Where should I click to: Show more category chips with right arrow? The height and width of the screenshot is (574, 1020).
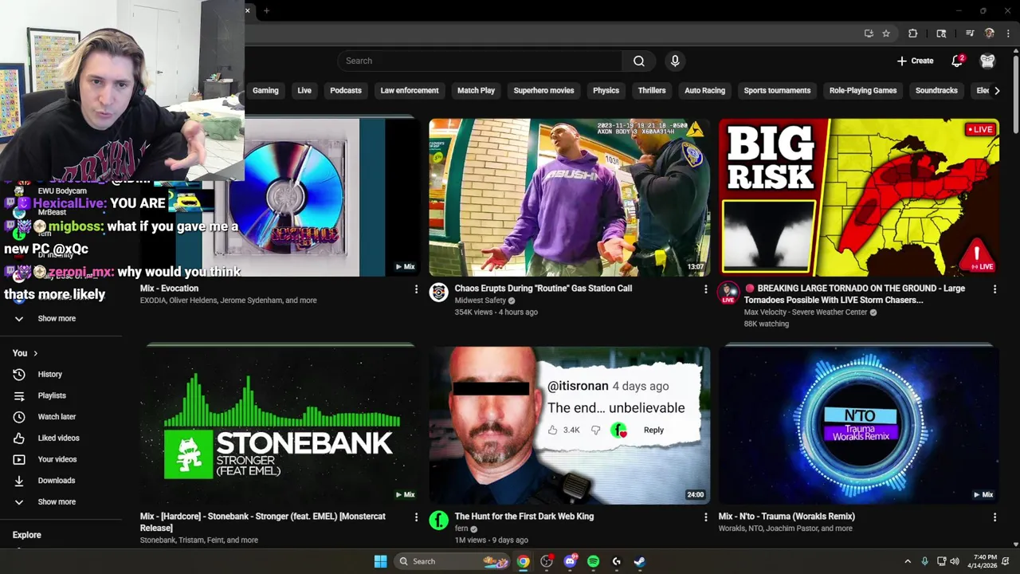click(x=996, y=90)
